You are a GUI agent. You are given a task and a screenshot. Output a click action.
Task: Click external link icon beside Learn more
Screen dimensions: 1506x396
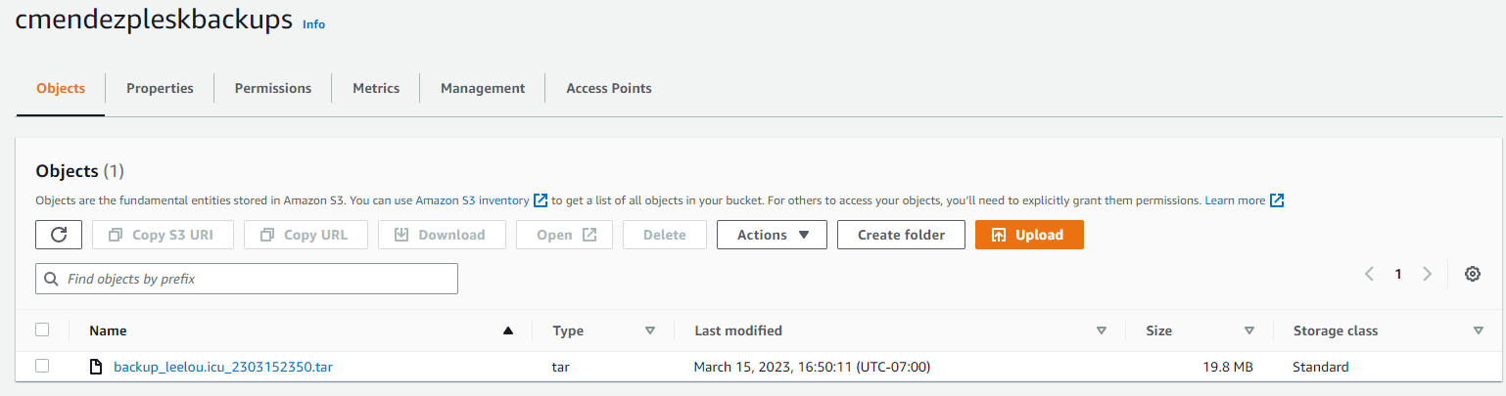1277,200
